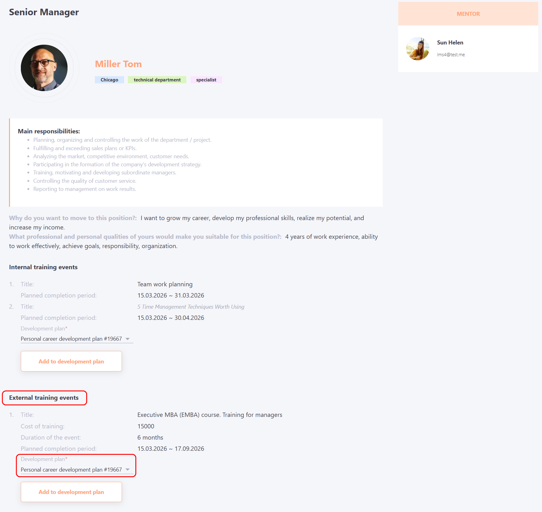Image resolution: width=542 pixels, height=512 pixels.
Task: Click the specialist tag
Action: [206, 80]
